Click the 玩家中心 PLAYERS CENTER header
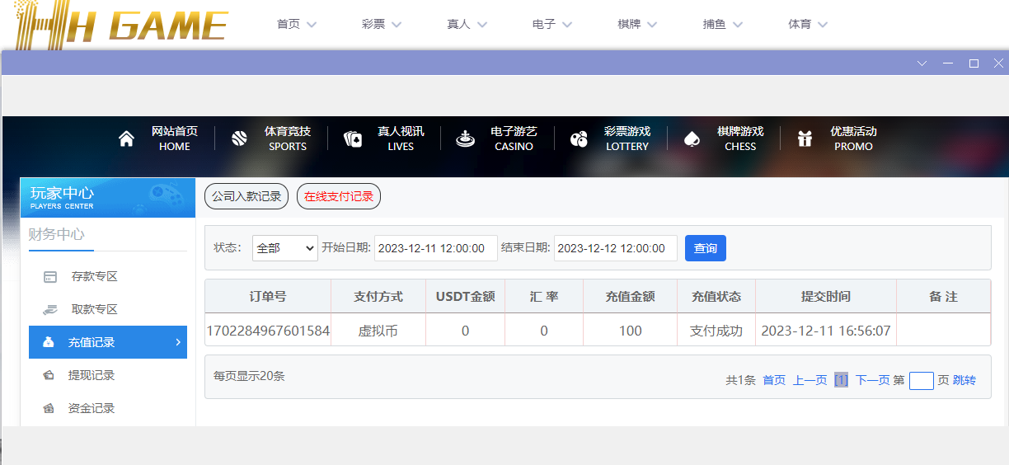Screen dimensions: 1009x465 click(108, 197)
